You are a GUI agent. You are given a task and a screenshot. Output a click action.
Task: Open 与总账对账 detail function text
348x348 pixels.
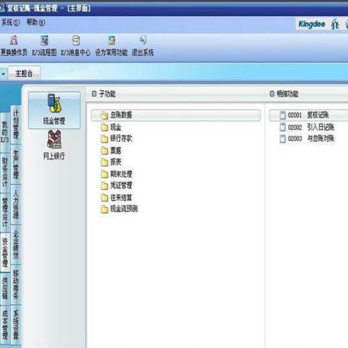[321, 138]
